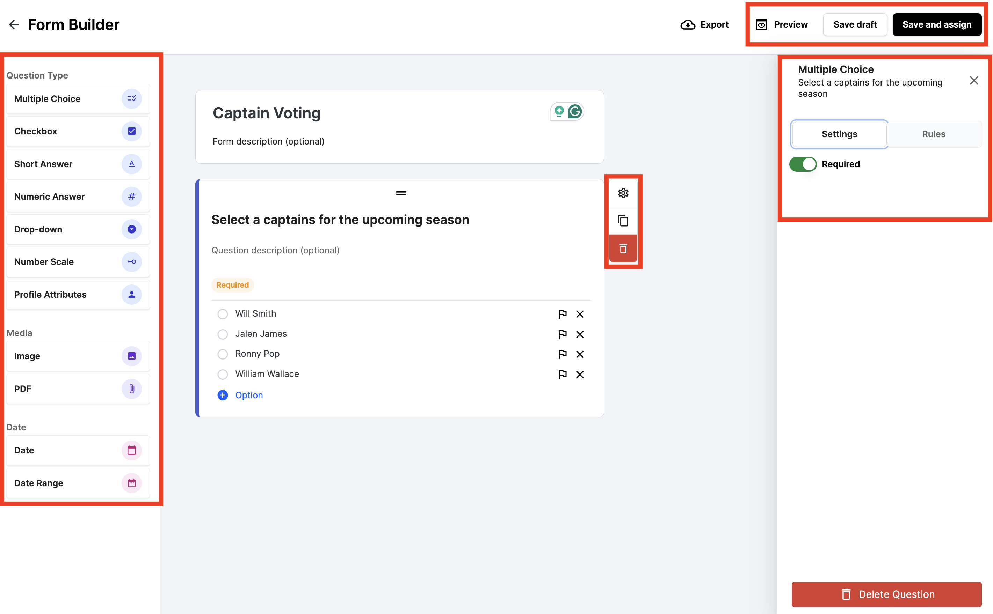Click Save and assign

[936, 24]
